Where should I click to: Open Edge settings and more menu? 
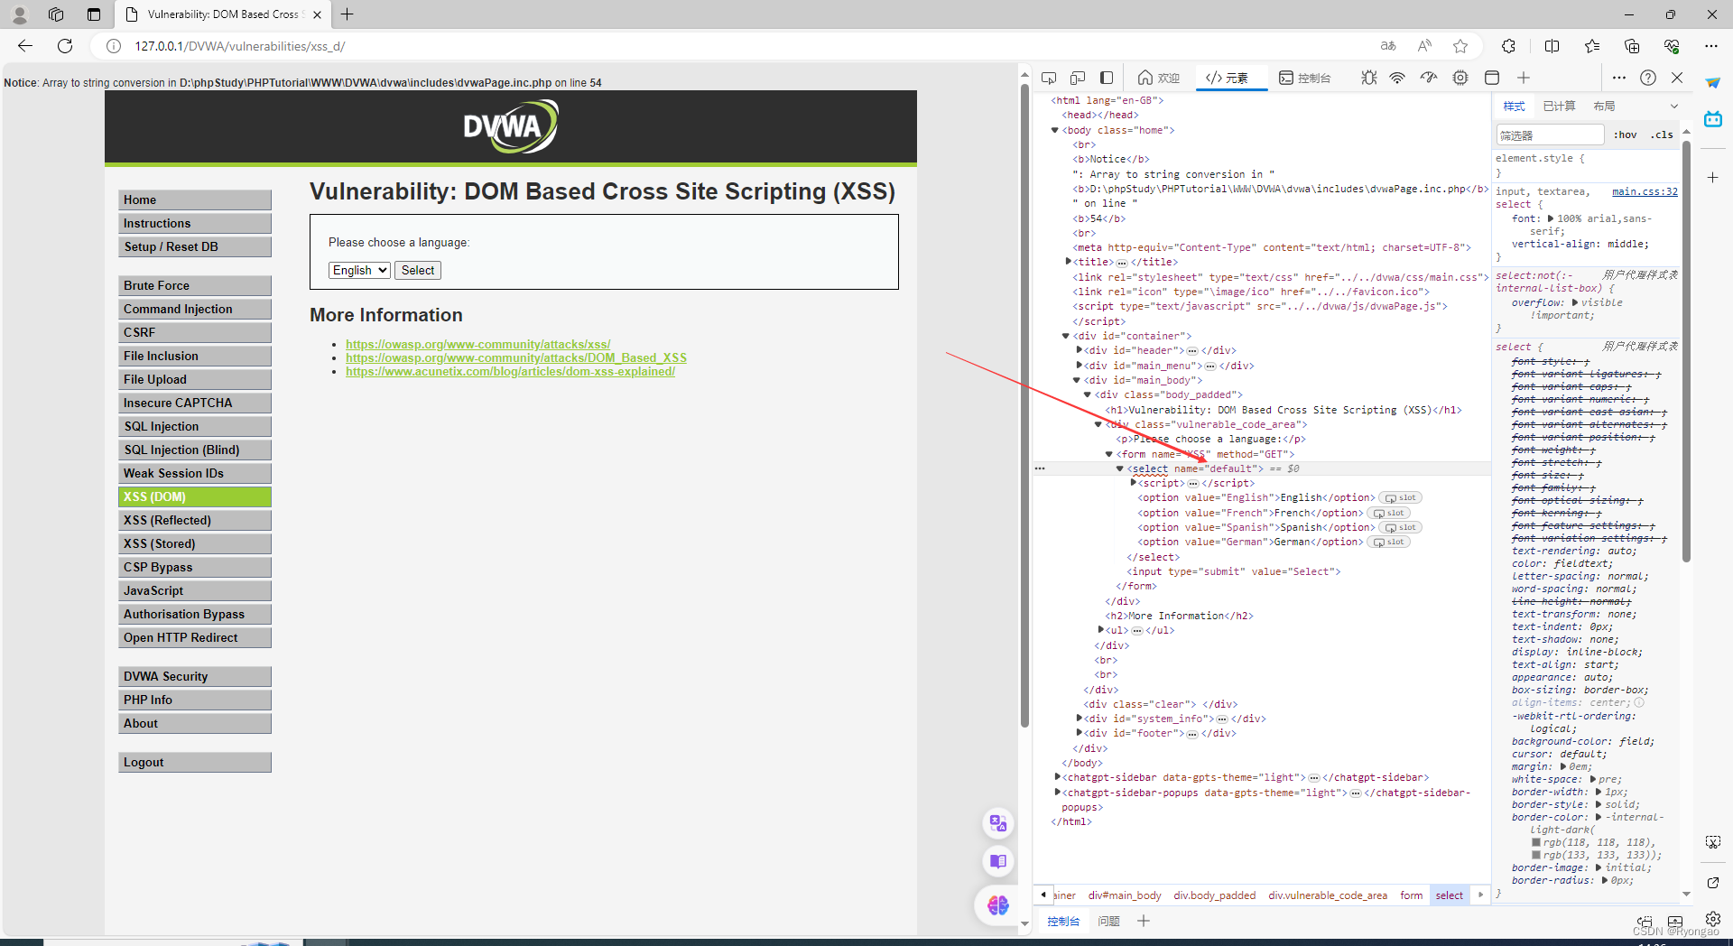coord(1711,46)
